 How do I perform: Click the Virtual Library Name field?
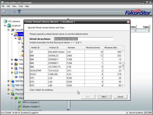tap(84, 39)
